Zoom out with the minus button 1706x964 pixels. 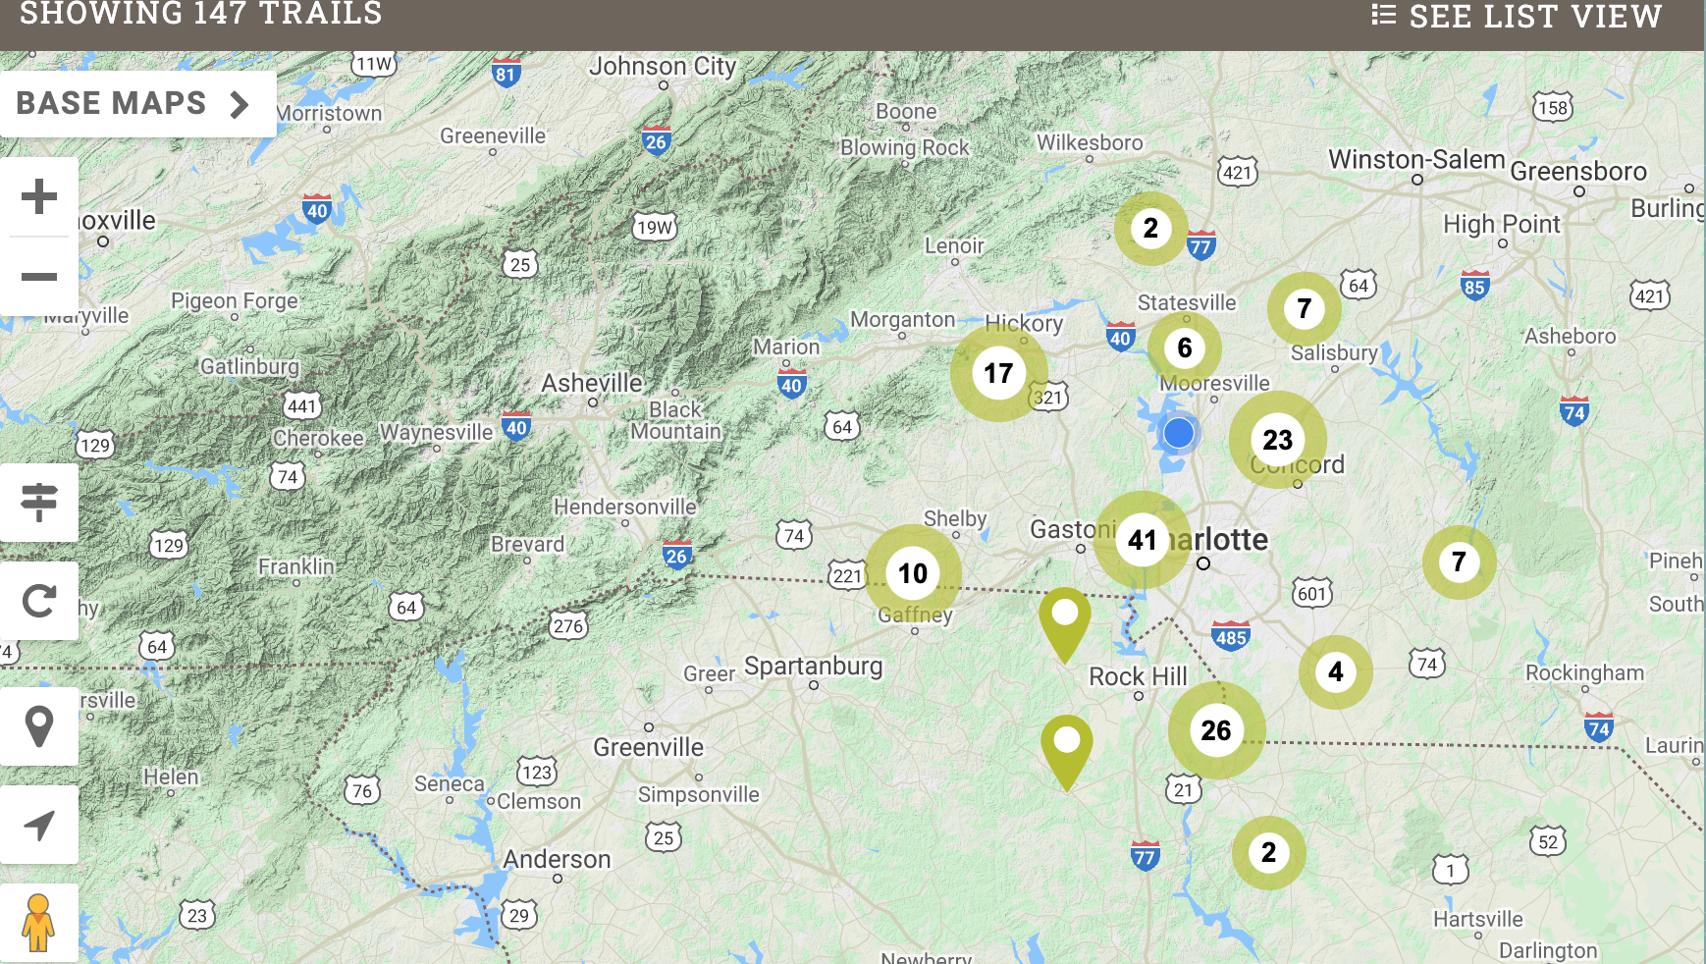coord(39,277)
